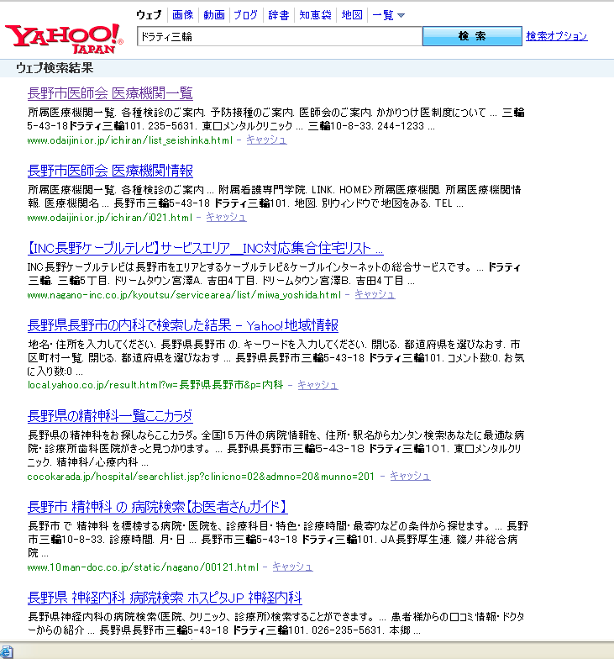Screen dimensions: 614x659
Task: Click URL text www.odaijini.or.jp/ichiran/list_seishinka.html
Action: click(x=129, y=140)
